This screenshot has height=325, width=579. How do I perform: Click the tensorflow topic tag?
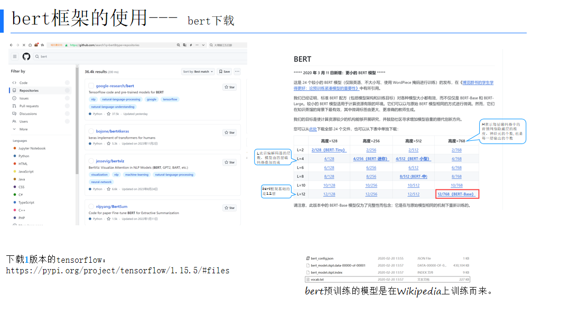tap(170, 99)
